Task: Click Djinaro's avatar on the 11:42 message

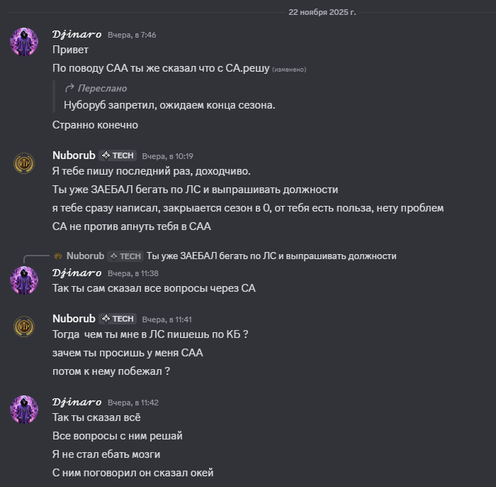Action: tap(24, 410)
